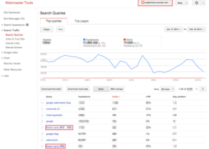Select the With change view button
209x149 pixels.
click(x=117, y=89)
